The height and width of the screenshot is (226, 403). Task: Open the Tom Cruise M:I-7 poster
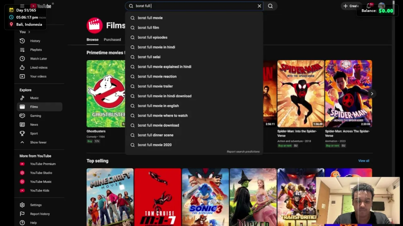pos(158,197)
